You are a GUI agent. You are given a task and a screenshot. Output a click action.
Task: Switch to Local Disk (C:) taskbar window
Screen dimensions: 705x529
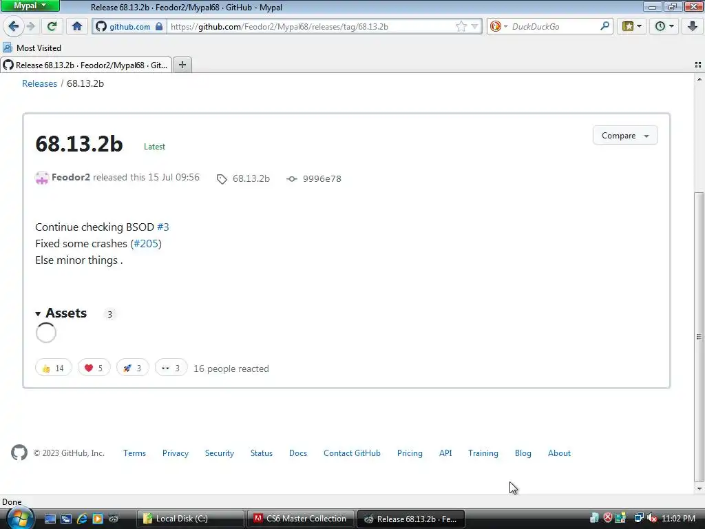click(190, 519)
